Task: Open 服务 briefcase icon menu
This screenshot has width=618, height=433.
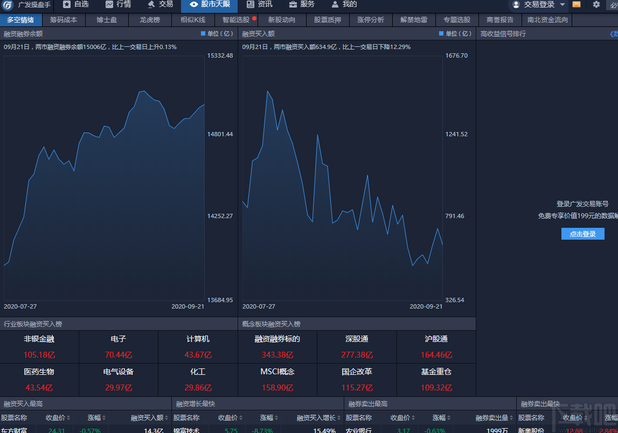Action: tap(293, 4)
